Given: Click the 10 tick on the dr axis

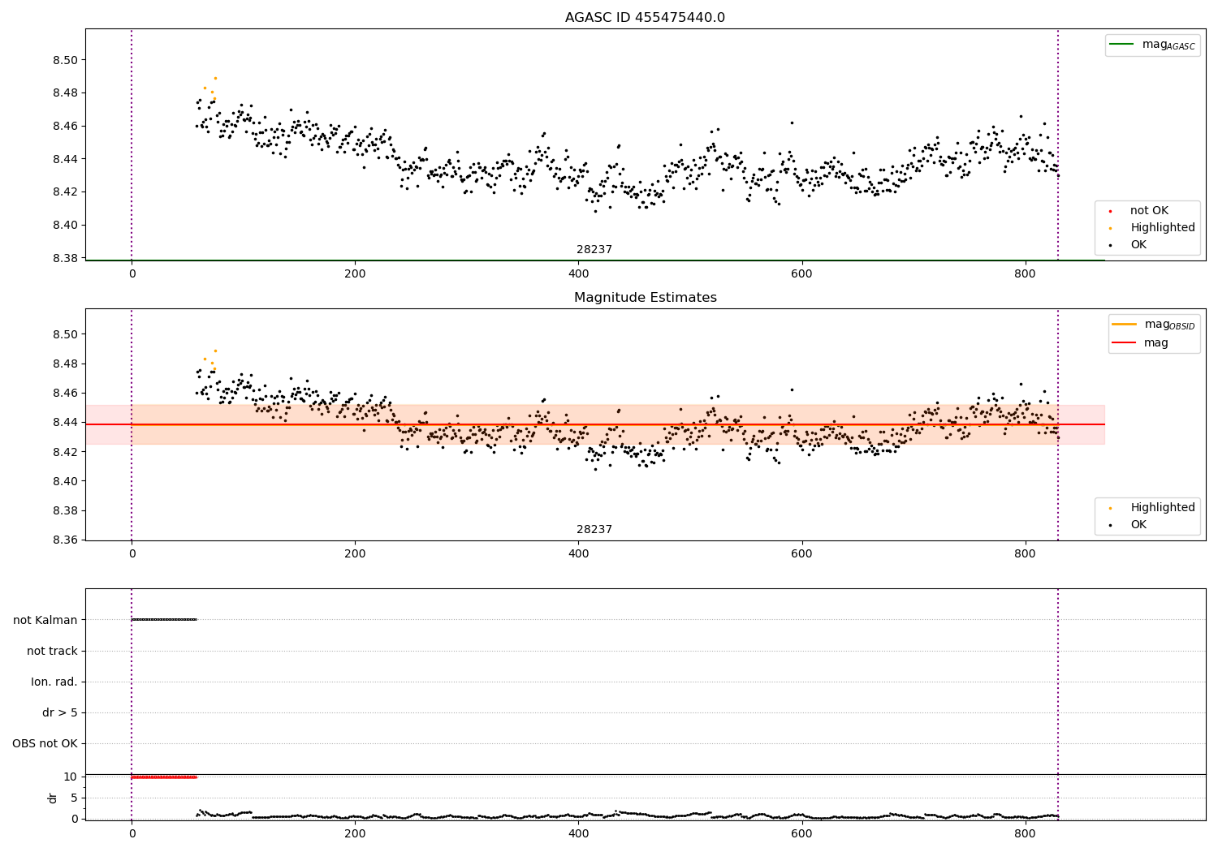Looking at the screenshot, I should (71, 777).
